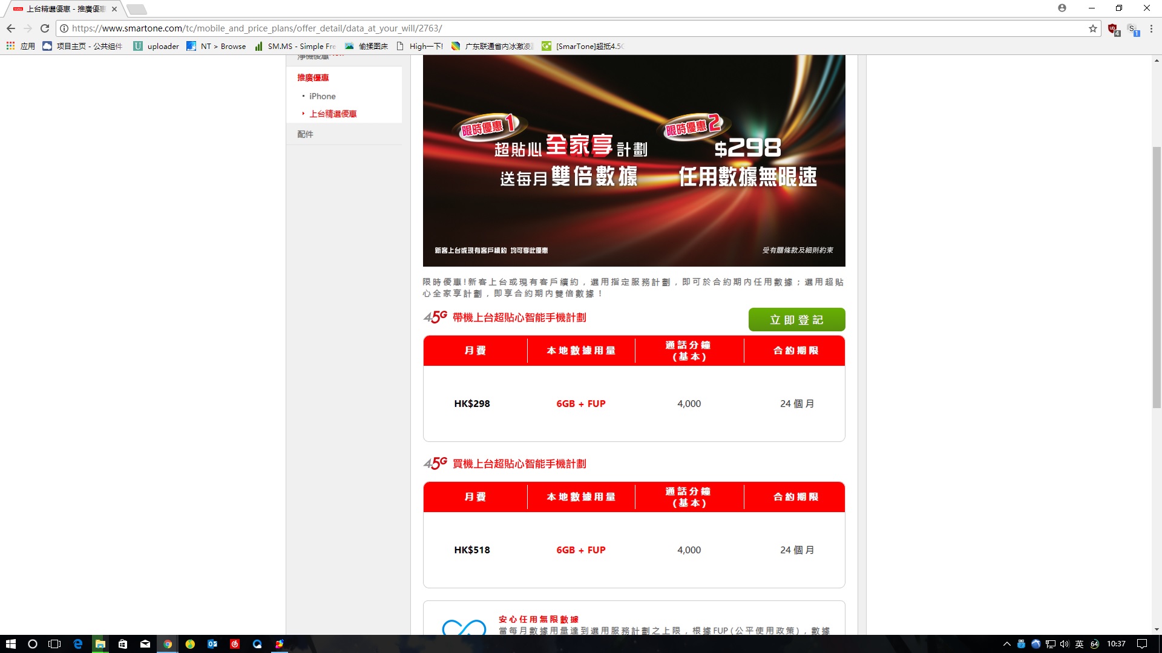Click 6GB + FUP in the HK$298 row
Image resolution: width=1162 pixels, height=653 pixels.
click(x=581, y=403)
